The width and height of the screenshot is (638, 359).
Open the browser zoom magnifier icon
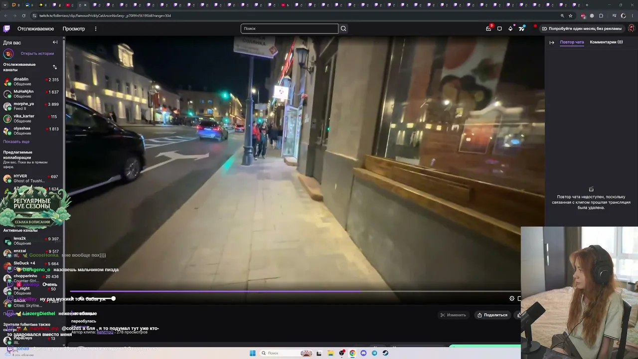[x=562, y=15]
